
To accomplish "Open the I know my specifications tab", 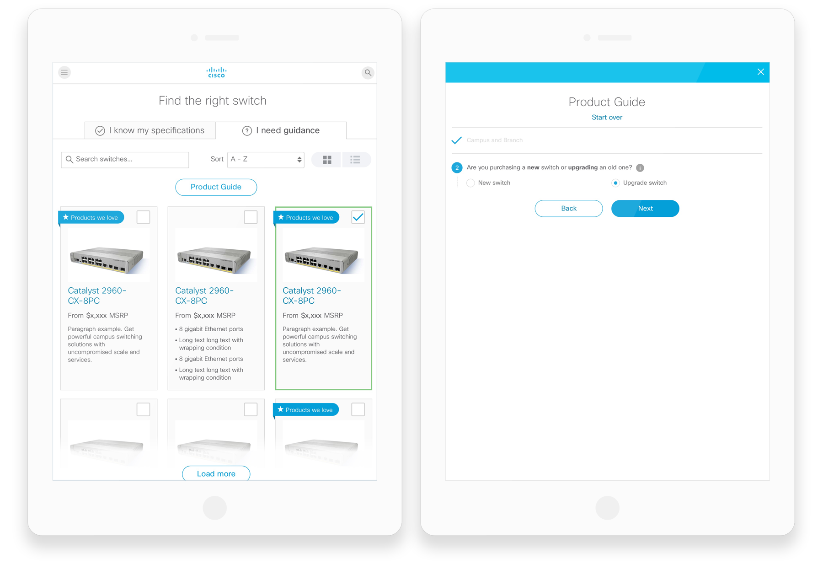I will click(150, 130).
